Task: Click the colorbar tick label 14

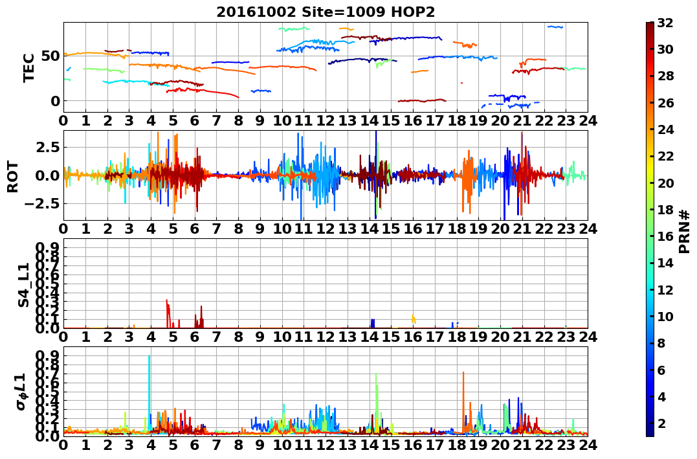Action: tap(665, 263)
